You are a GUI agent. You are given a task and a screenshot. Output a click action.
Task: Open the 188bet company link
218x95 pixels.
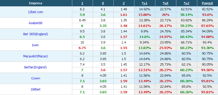click(x=35, y=89)
